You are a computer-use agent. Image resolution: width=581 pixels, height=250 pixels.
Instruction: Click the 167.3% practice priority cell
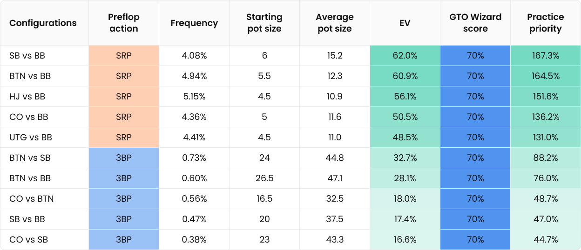click(545, 56)
